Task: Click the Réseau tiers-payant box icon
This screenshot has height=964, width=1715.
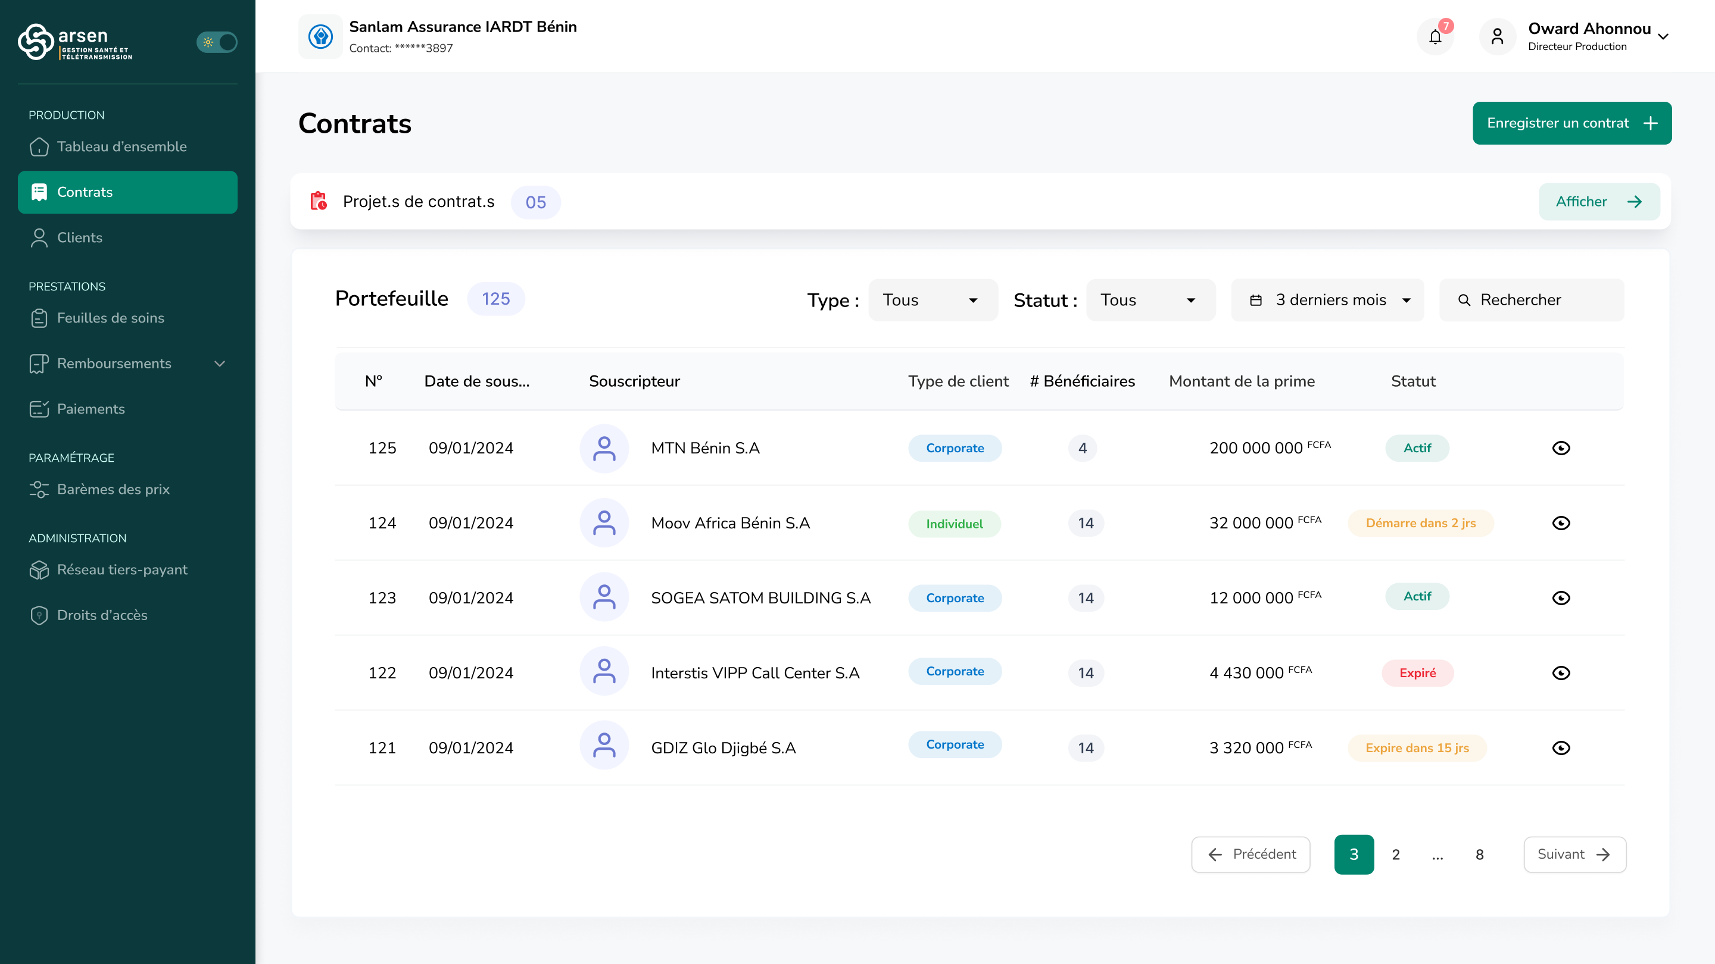Action: click(39, 570)
